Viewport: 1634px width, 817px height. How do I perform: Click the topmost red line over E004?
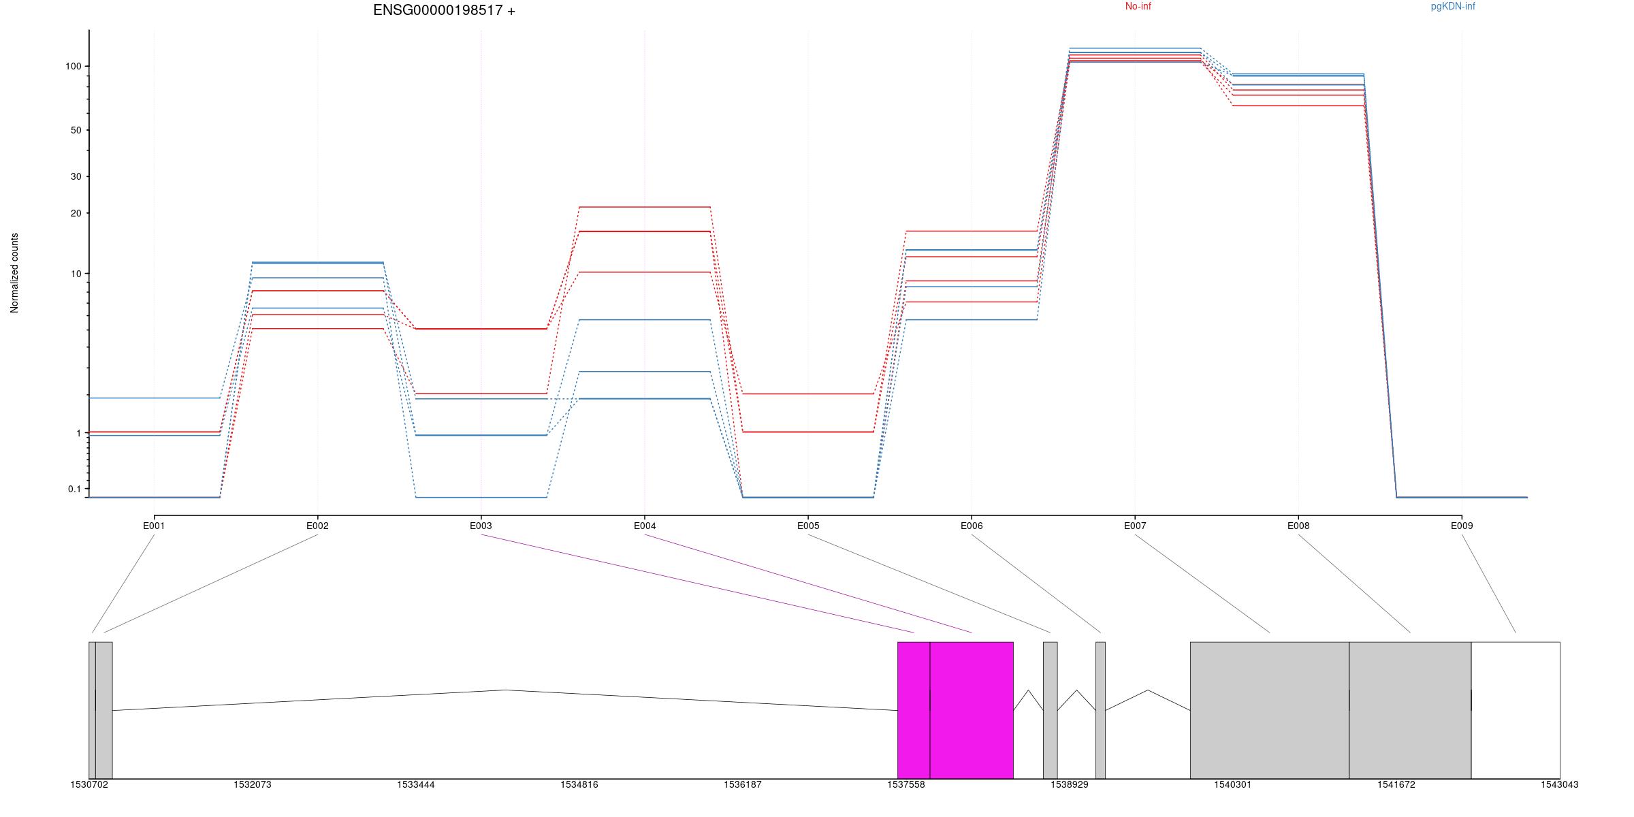pos(645,207)
